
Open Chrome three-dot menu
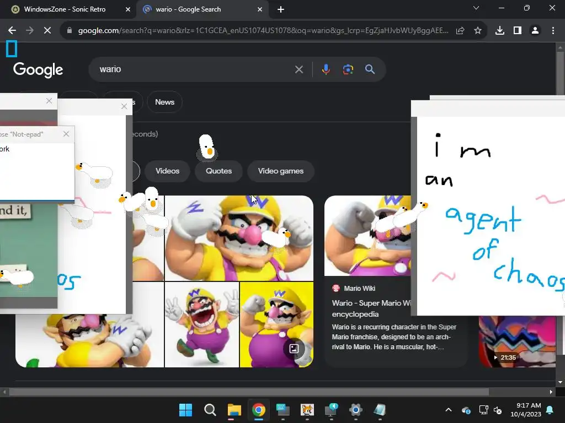pos(553,31)
